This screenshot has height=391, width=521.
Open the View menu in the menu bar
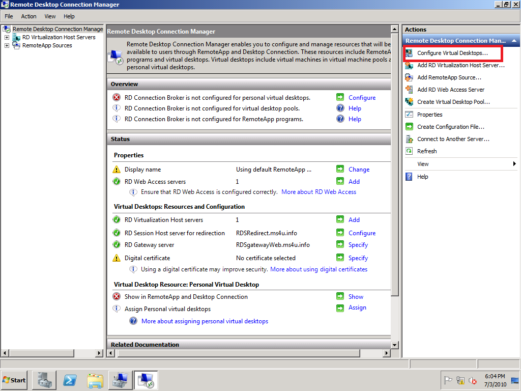tap(50, 16)
